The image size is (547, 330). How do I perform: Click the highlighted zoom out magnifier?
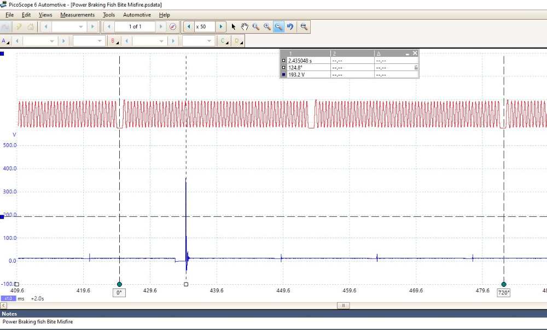(x=278, y=27)
